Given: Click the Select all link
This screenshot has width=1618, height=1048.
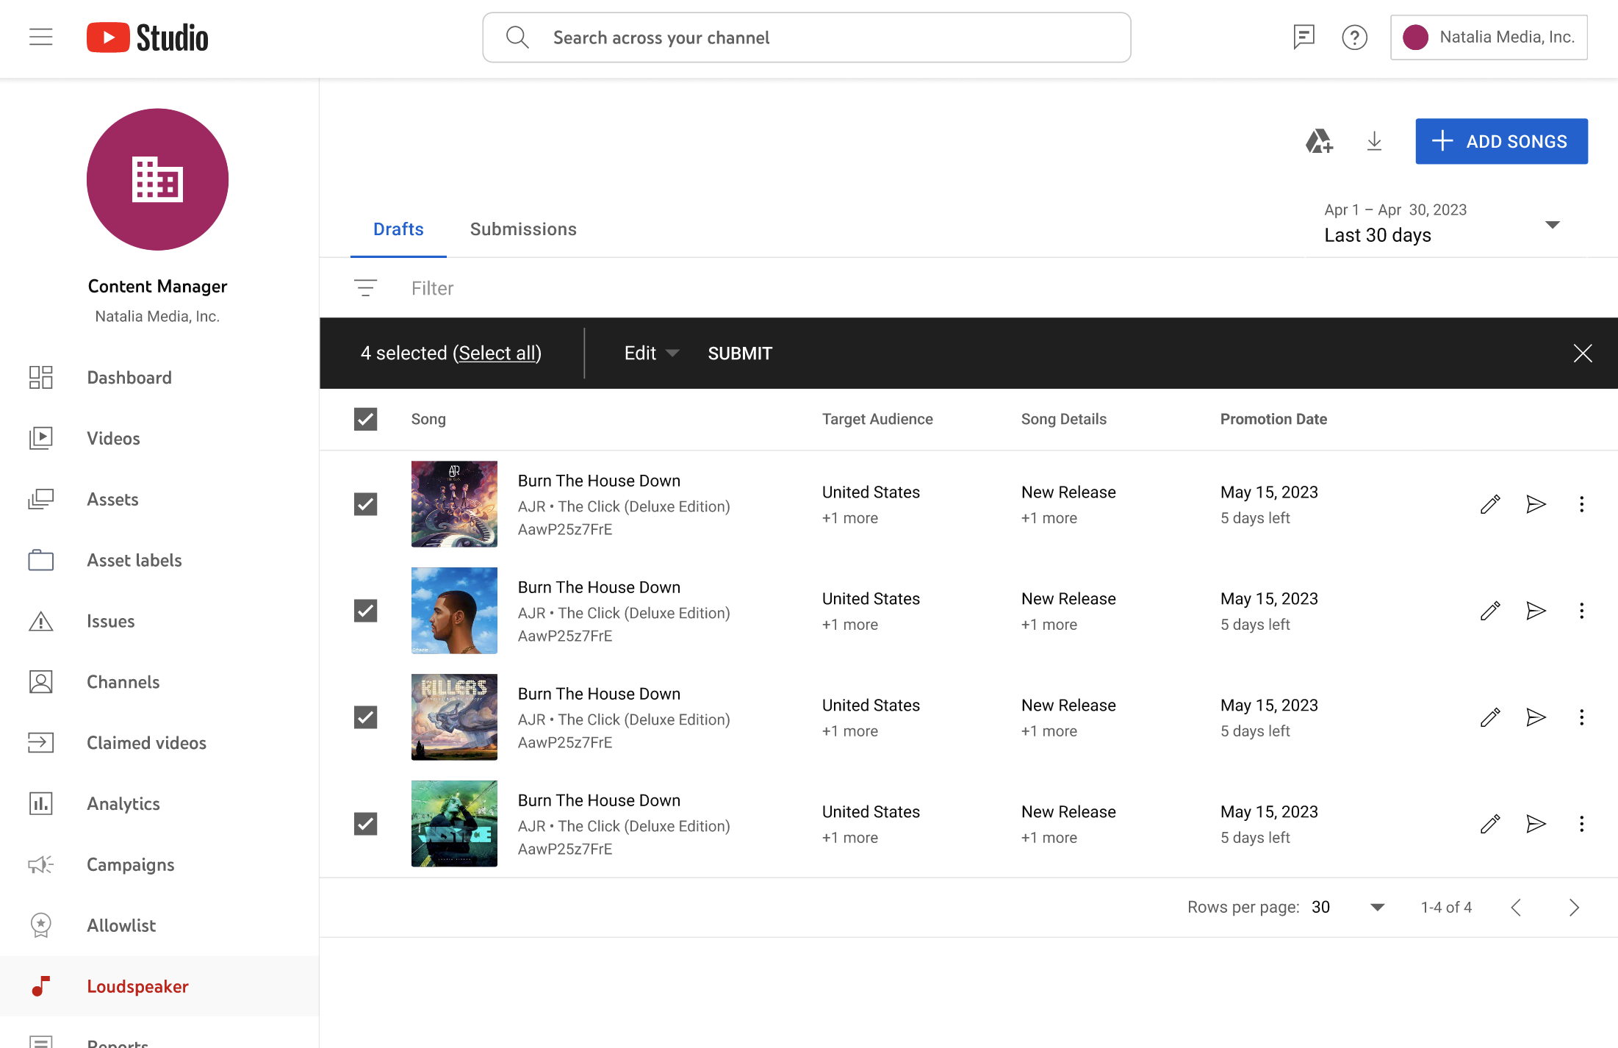Looking at the screenshot, I should point(497,353).
